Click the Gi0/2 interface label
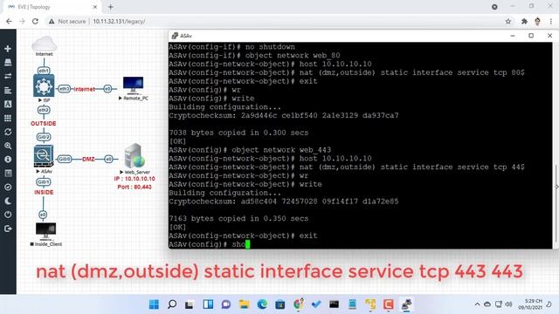The image size is (559, 314). (44, 137)
